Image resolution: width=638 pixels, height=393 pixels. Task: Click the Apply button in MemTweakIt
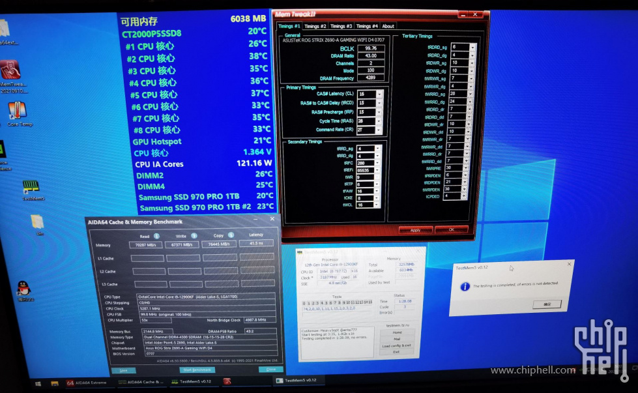click(415, 230)
